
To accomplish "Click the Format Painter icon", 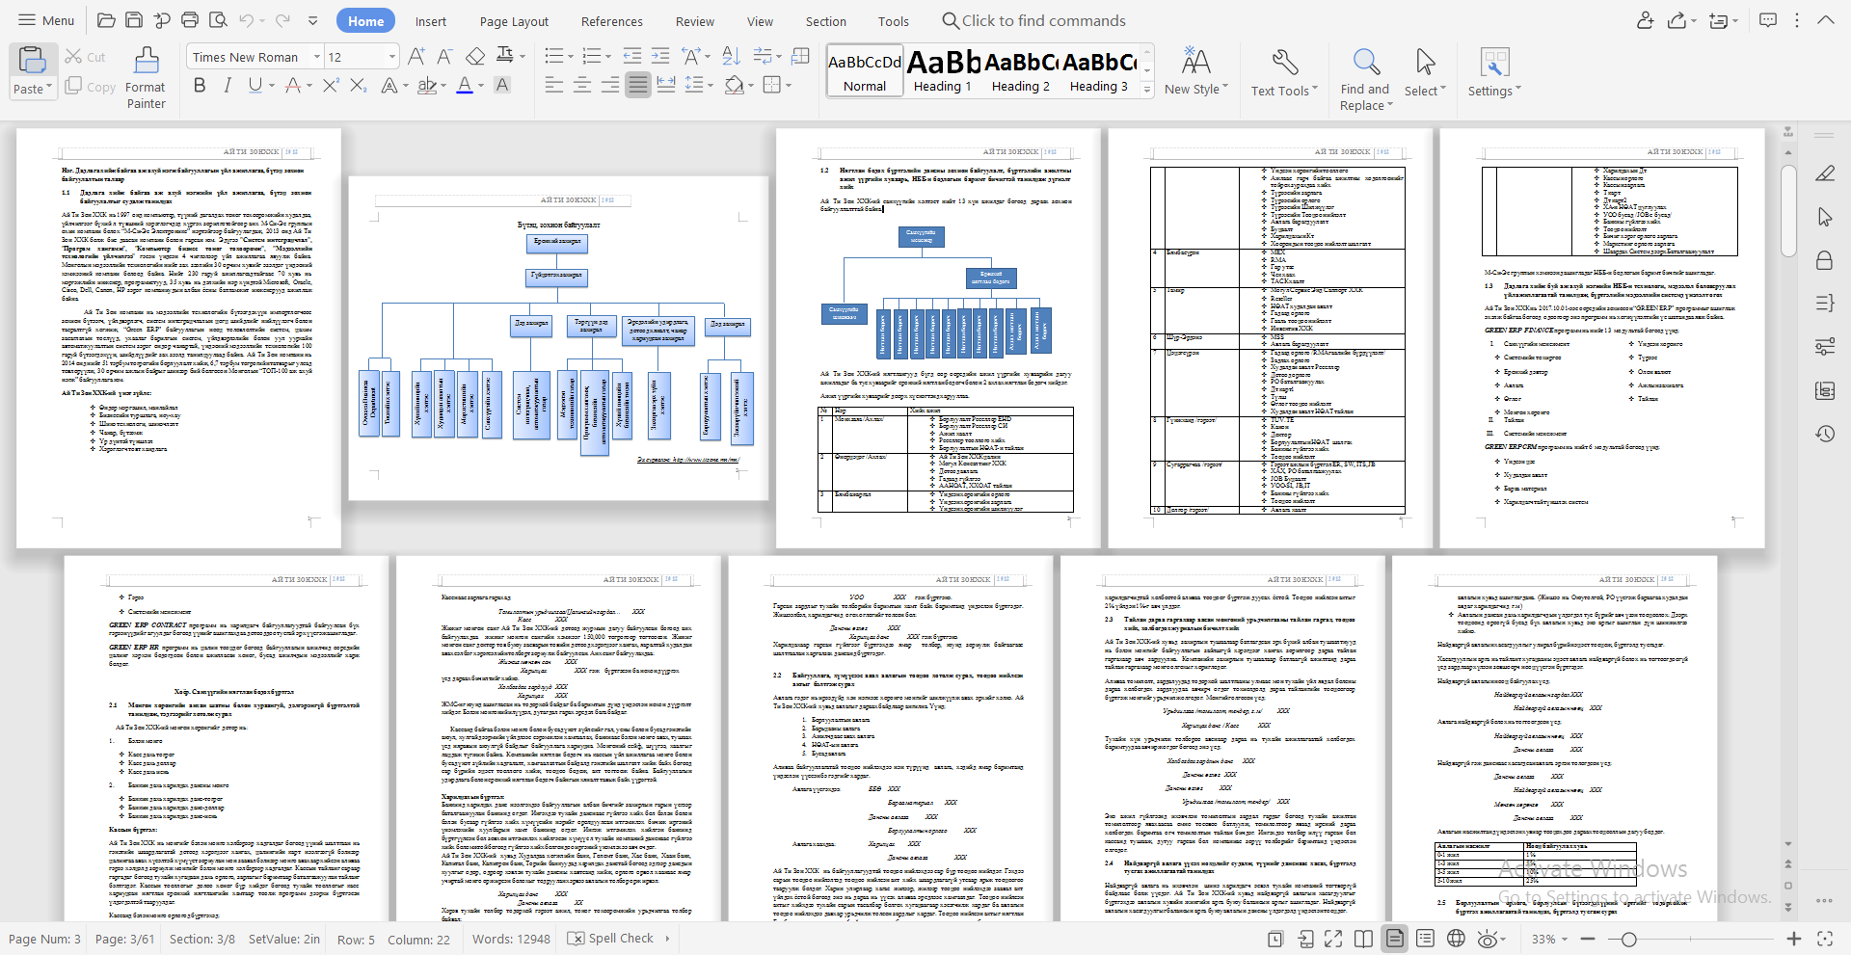I will (146, 62).
